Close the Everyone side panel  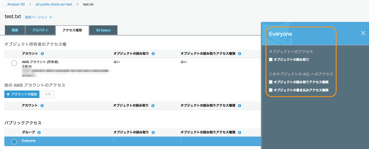pyautogui.click(x=363, y=34)
